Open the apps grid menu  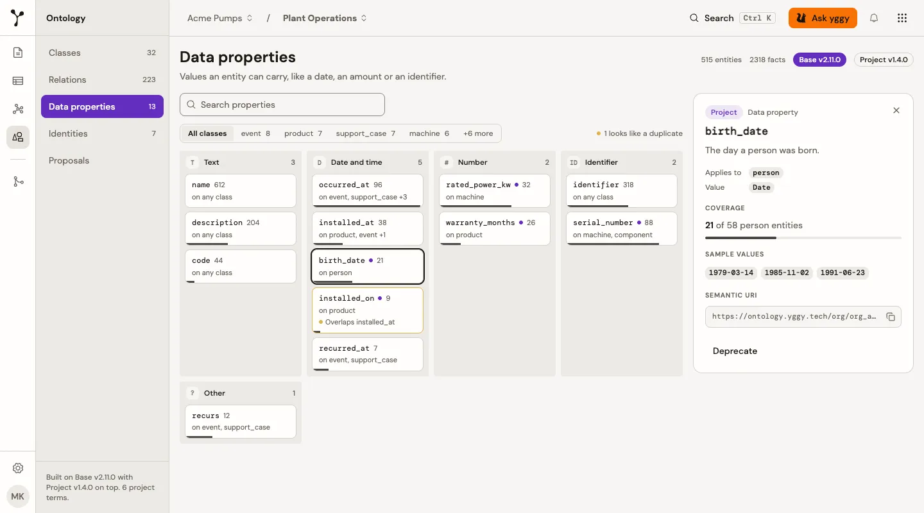tap(902, 18)
